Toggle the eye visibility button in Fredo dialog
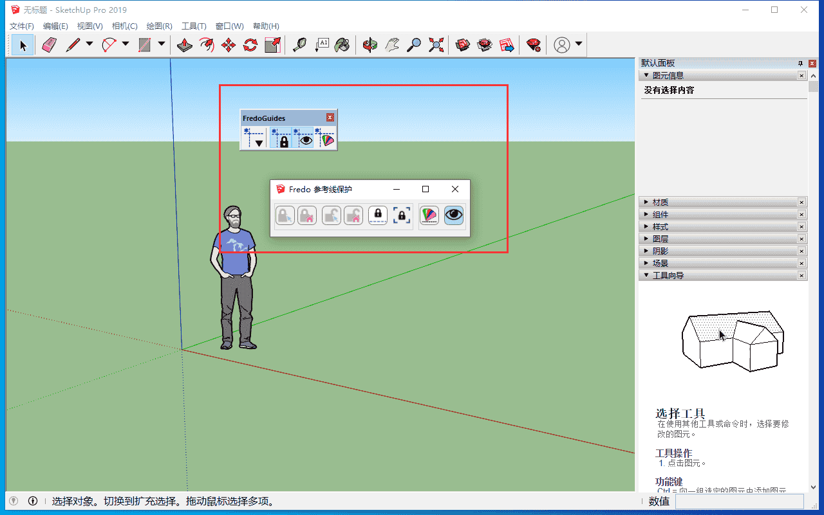The image size is (824, 515). (x=454, y=215)
